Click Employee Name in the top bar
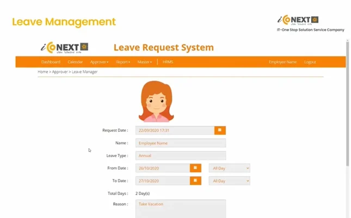 (x=282, y=62)
